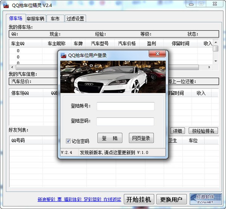Viewport: 226px width, 209px height.
Task: Click the 更换用户 button
Action: pyautogui.click(x=171, y=199)
